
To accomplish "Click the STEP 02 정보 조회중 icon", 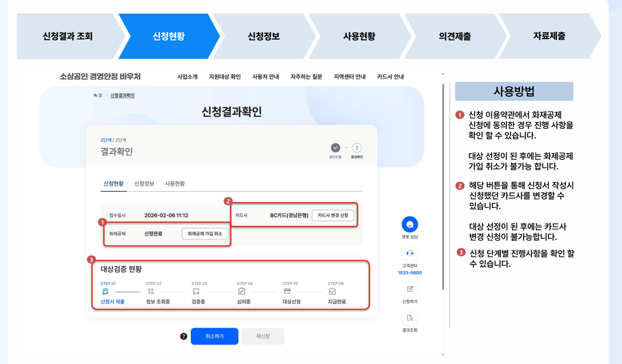I will (151, 292).
